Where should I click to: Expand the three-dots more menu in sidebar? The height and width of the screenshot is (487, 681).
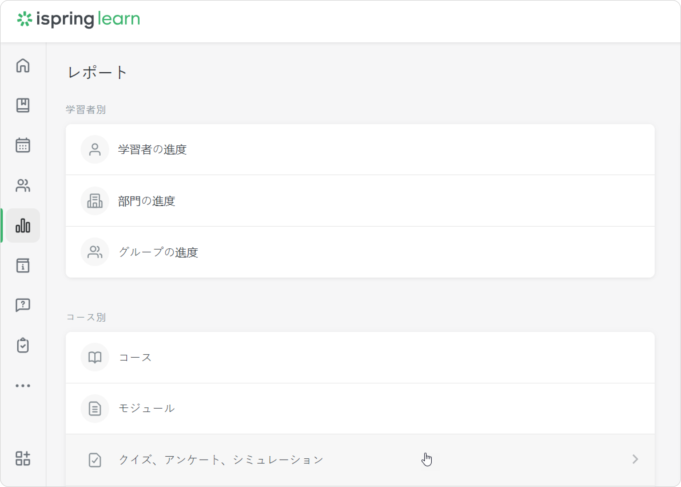(x=23, y=386)
